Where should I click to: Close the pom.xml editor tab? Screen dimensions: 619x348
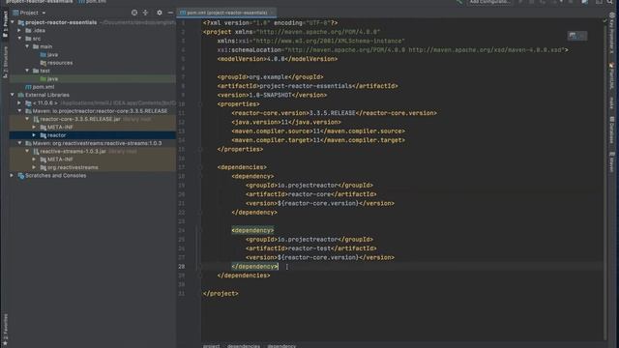(272, 13)
